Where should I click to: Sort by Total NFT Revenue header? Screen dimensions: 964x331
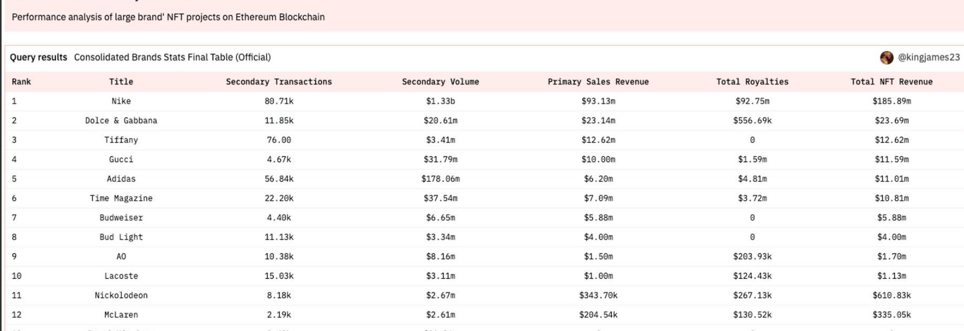pos(891,82)
